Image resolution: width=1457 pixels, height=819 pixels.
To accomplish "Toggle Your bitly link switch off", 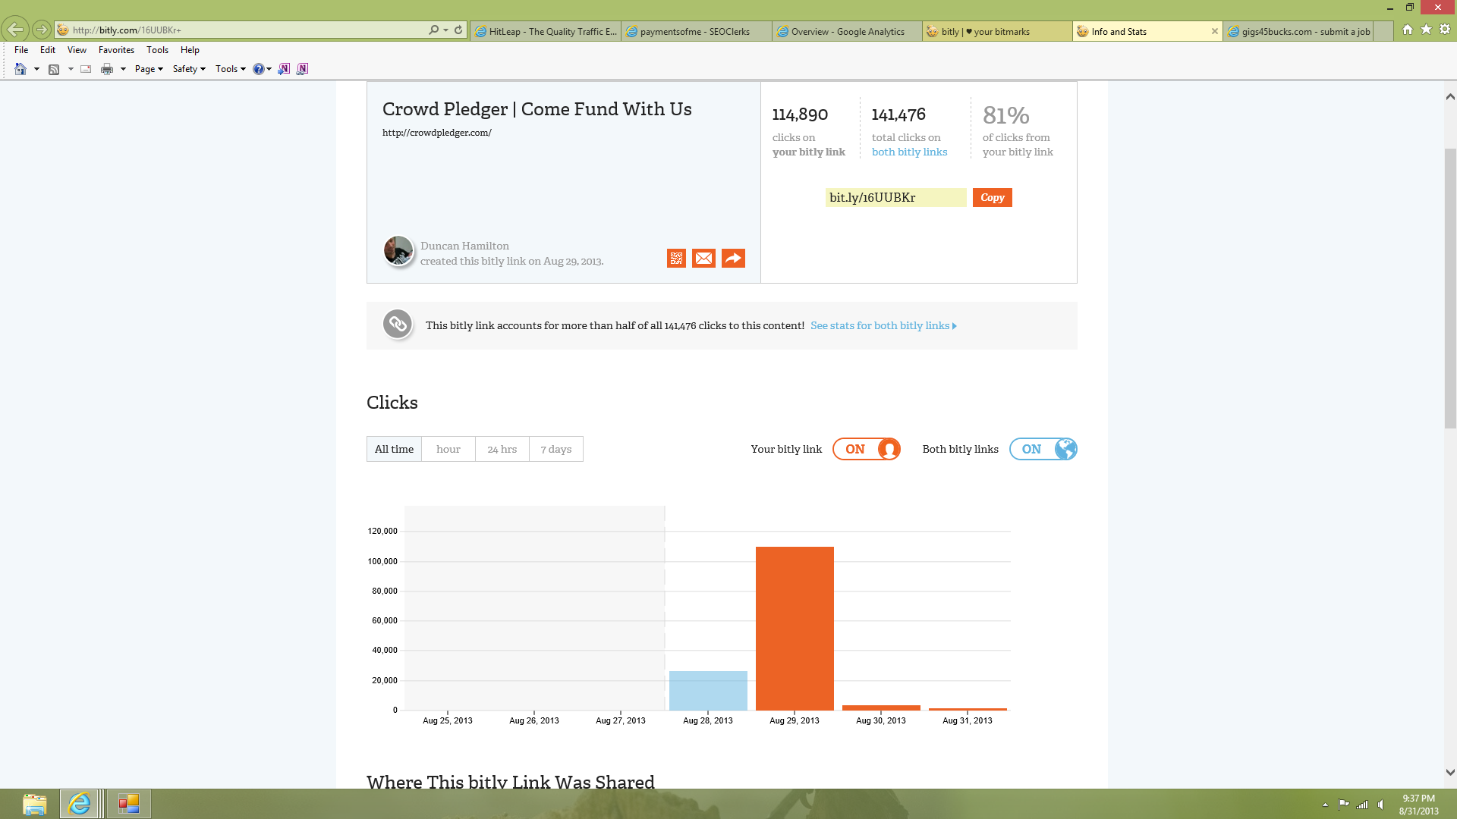I will [x=867, y=449].
